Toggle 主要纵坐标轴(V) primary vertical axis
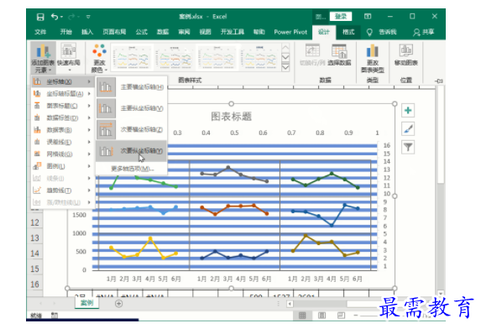The image size is (481, 334). [x=131, y=108]
